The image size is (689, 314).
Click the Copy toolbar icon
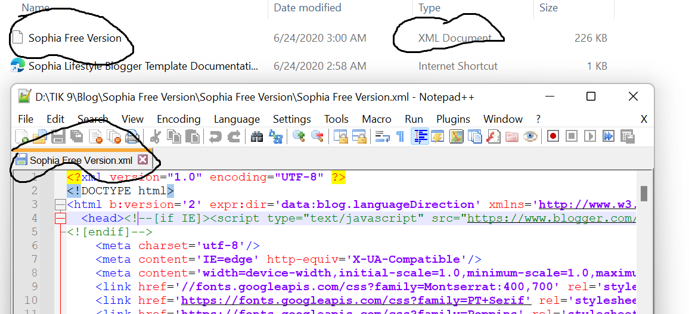173,136
